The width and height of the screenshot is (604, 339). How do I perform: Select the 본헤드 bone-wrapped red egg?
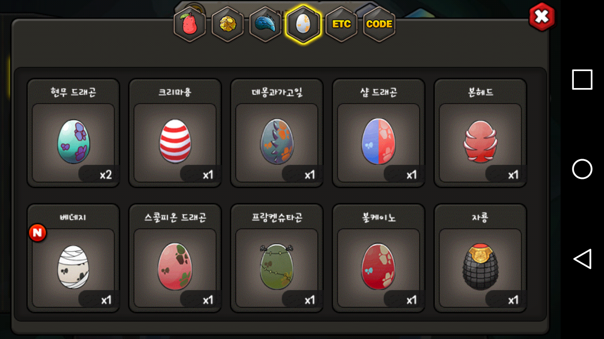[x=480, y=133]
